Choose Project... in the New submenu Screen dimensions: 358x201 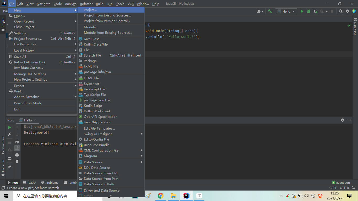pos(111,10)
